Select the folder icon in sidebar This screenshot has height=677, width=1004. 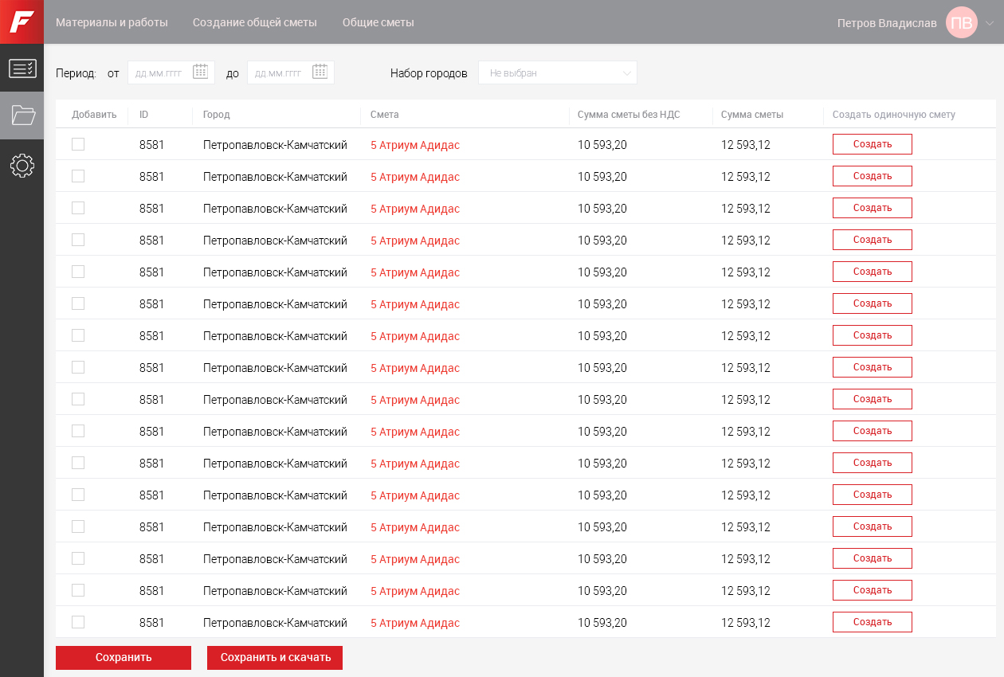tap(22, 115)
